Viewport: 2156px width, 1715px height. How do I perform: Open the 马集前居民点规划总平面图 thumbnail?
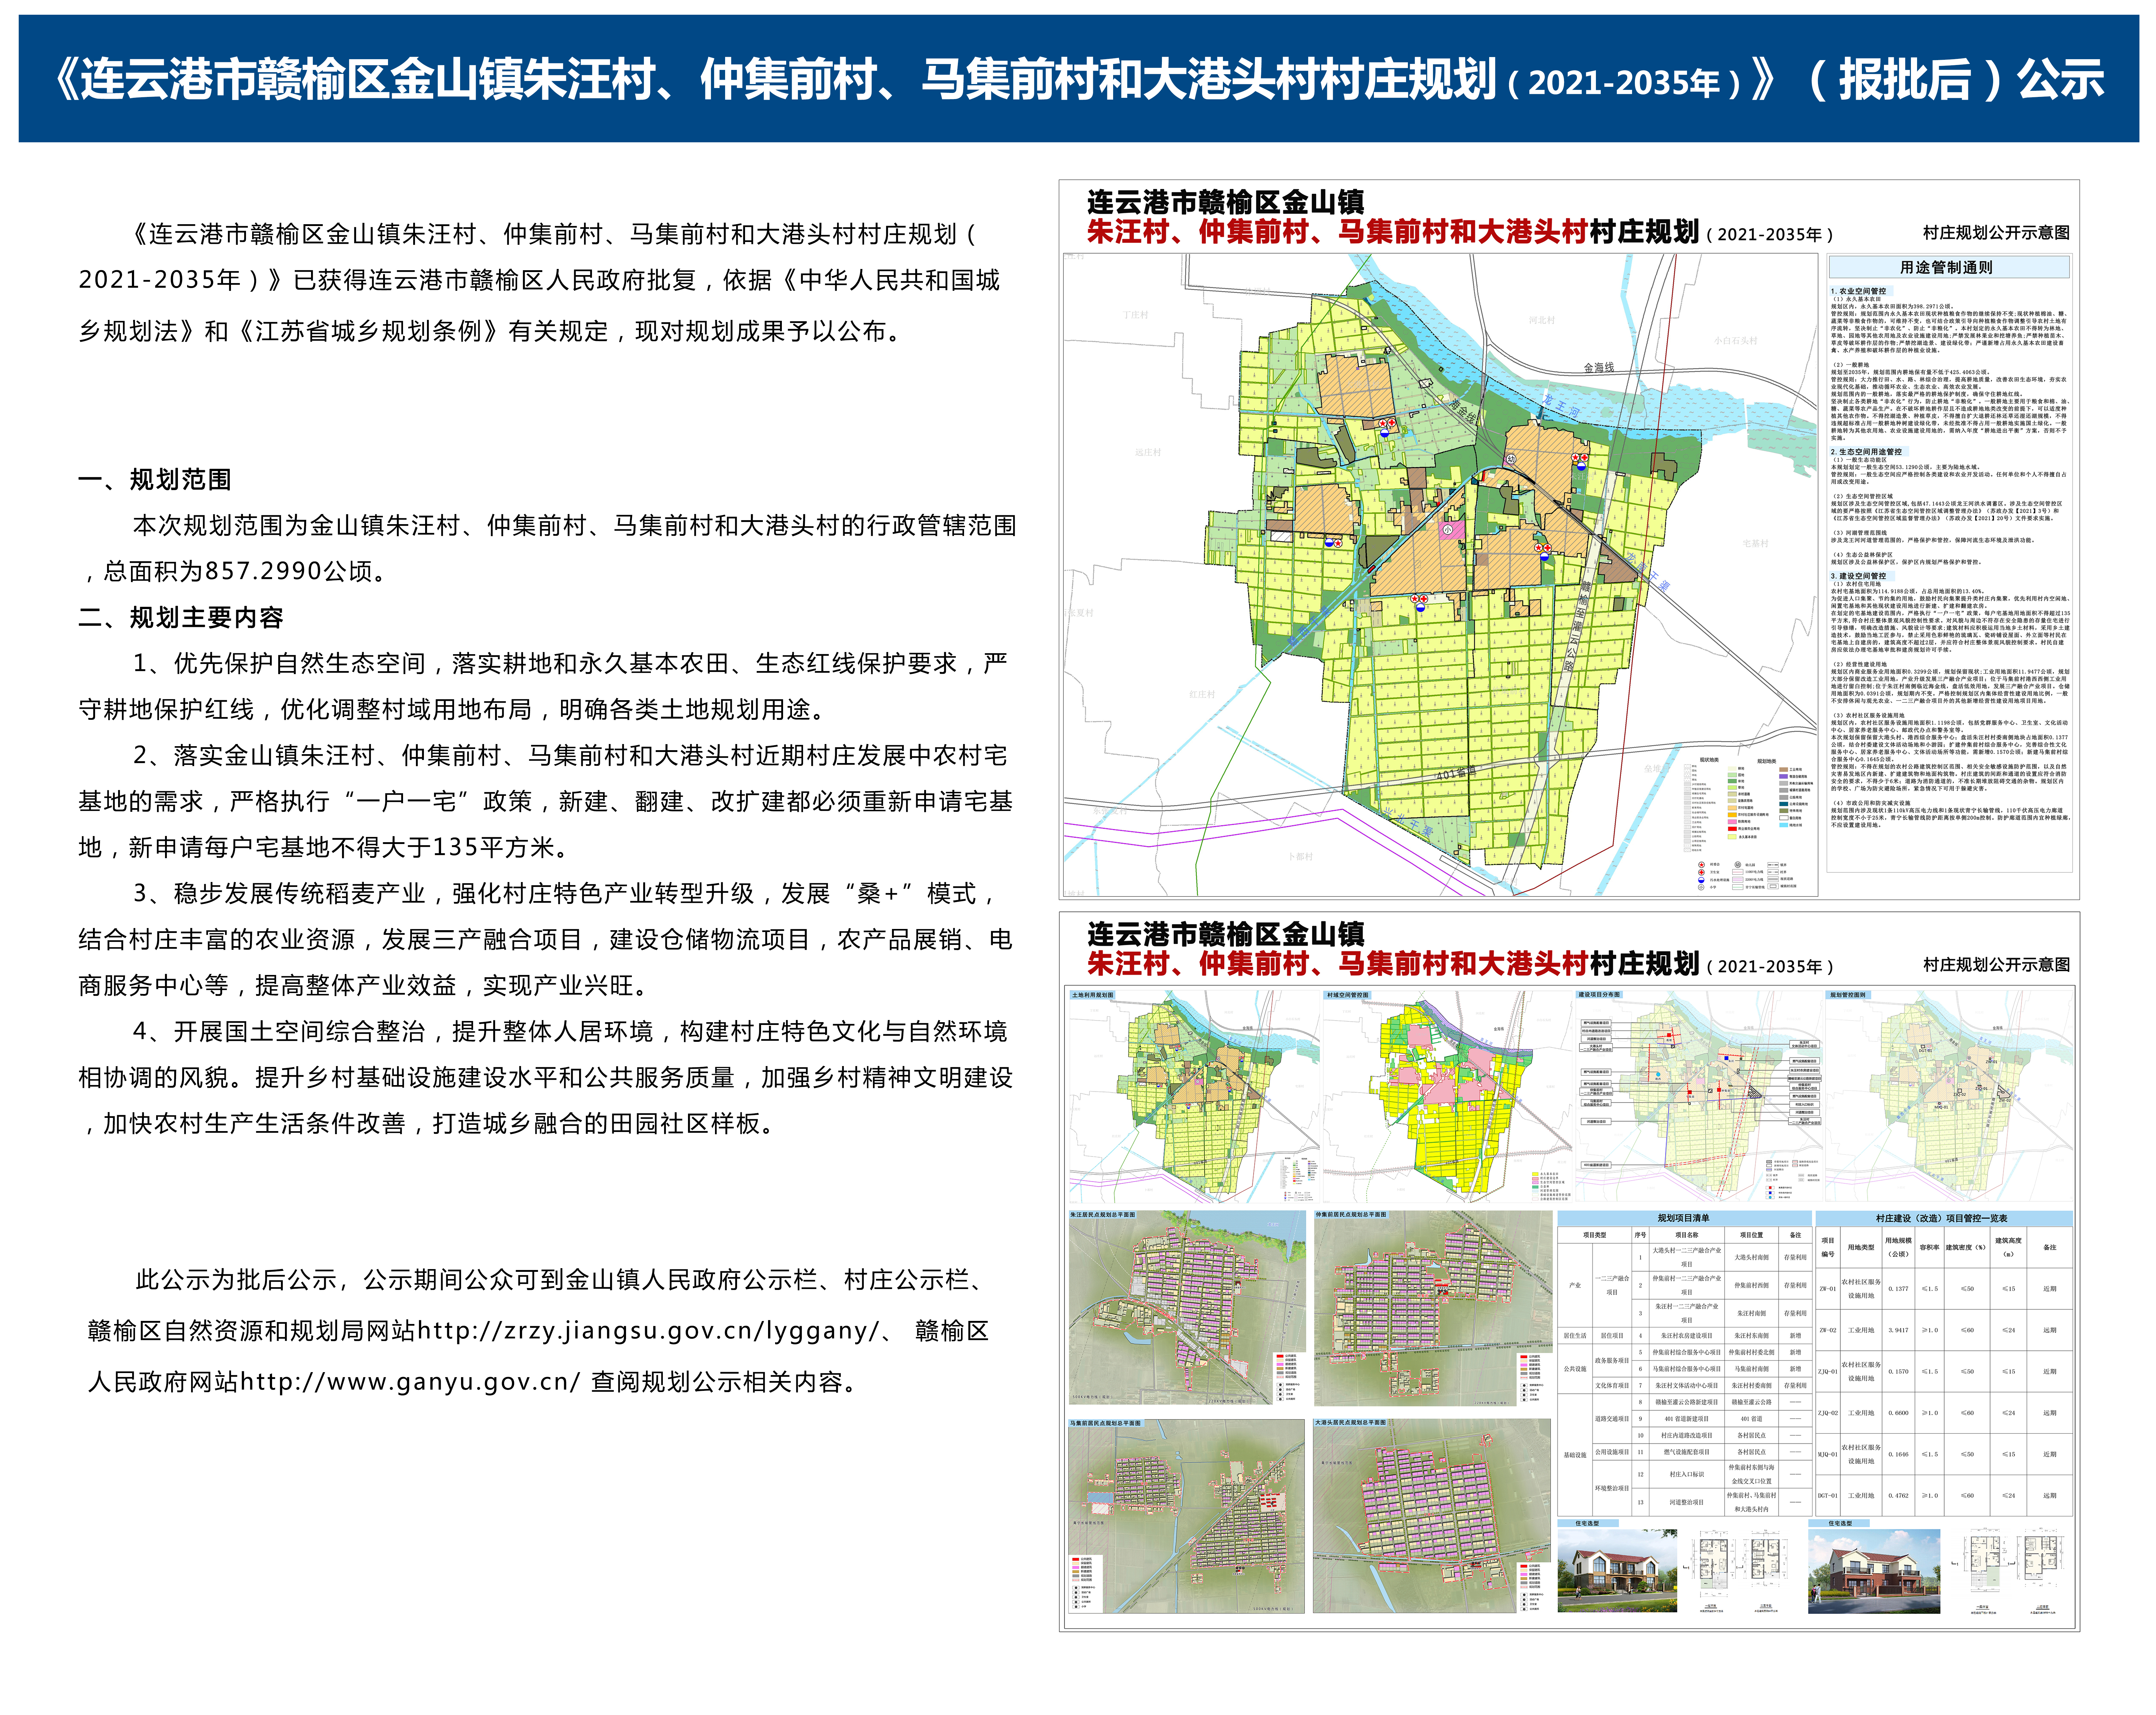point(1187,1516)
